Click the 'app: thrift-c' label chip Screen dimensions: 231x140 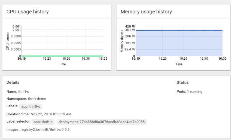click(x=30, y=106)
